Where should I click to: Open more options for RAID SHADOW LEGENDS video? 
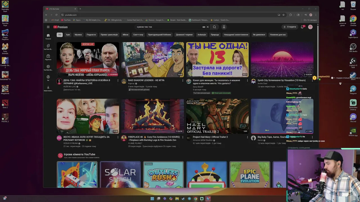point(183,81)
